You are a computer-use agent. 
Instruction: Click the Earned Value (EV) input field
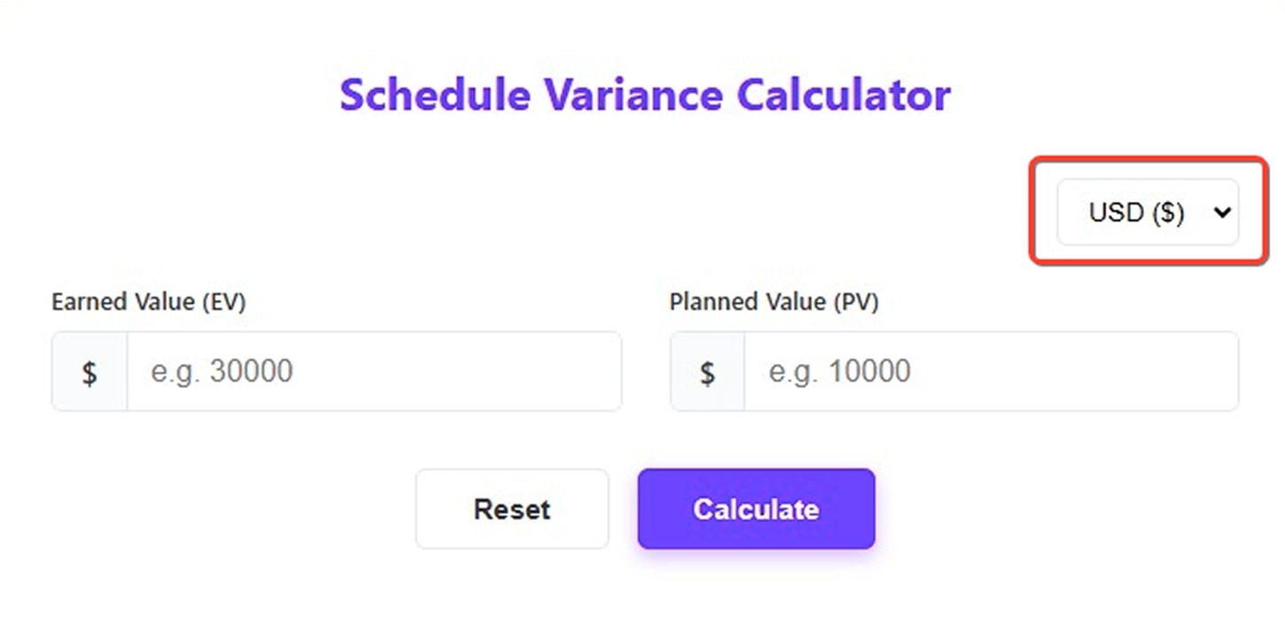tap(372, 371)
